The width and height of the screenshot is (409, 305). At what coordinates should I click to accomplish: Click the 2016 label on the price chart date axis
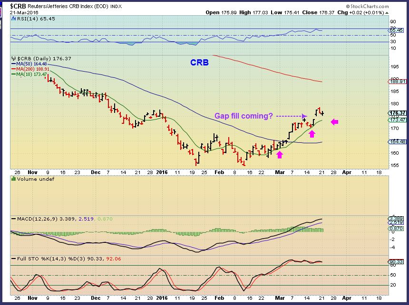[x=162, y=172]
